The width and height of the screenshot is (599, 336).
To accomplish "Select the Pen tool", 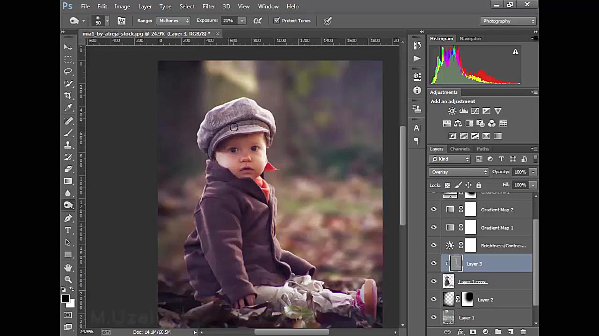I will (68, 218).
